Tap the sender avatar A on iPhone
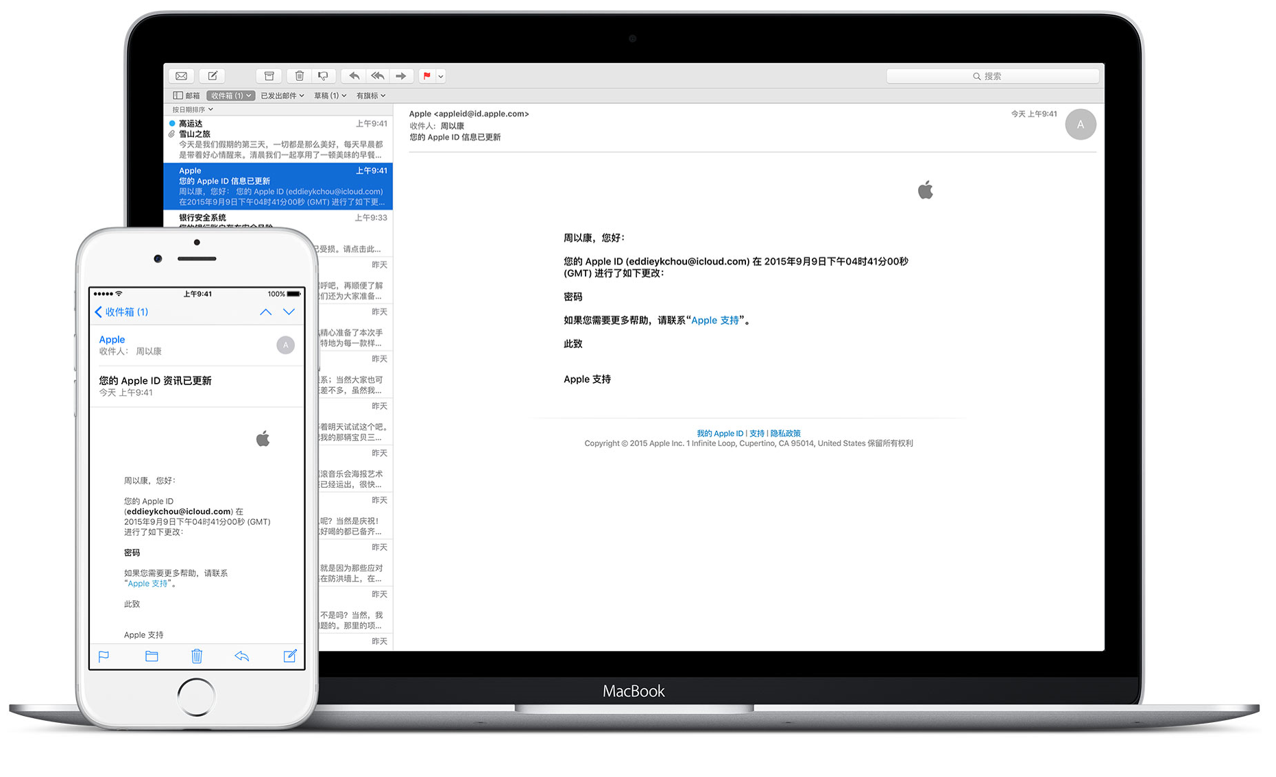The image size is (1276, 777). click(286, 345)
